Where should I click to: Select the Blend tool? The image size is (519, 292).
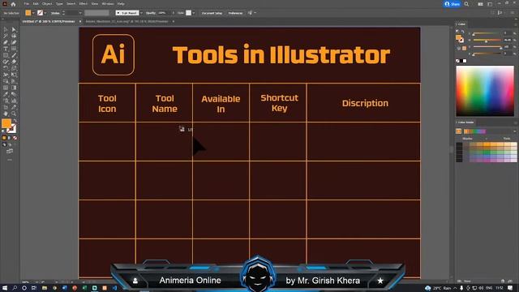point(14,94)
